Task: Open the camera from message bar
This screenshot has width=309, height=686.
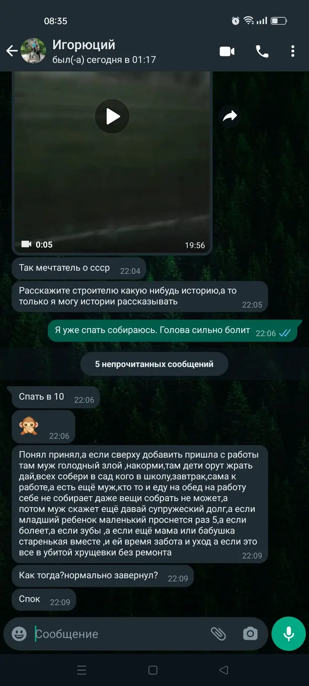Action: [250, 634]
